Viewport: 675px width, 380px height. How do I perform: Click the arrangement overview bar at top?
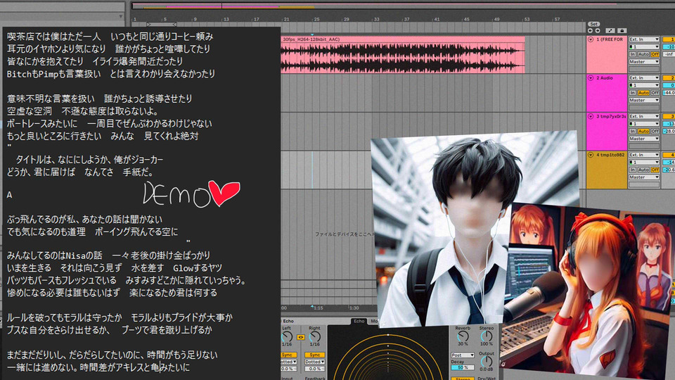[402, 6]
